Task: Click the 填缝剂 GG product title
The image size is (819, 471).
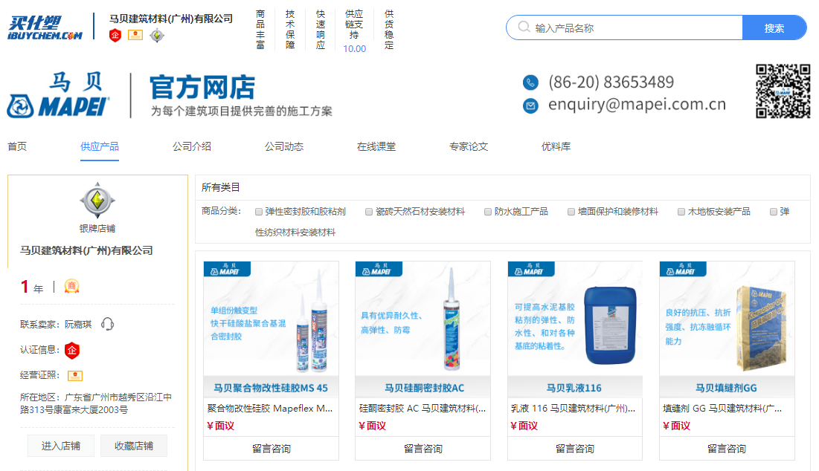Action: pos(722,409)
